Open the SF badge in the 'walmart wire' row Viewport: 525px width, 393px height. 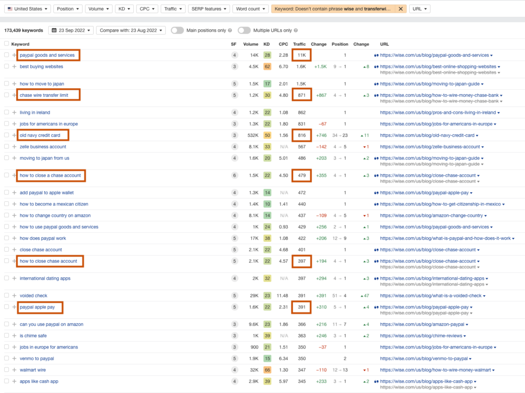(234, 370)
